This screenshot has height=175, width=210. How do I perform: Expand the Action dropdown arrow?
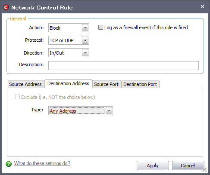pos(85,28)
